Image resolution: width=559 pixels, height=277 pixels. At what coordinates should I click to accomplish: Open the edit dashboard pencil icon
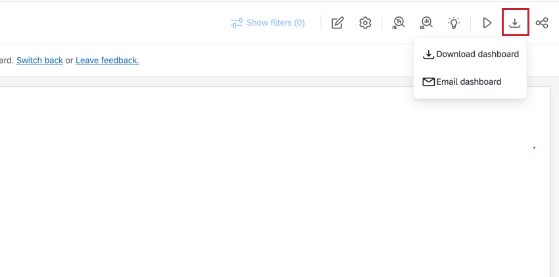click(x=337, y=23)
